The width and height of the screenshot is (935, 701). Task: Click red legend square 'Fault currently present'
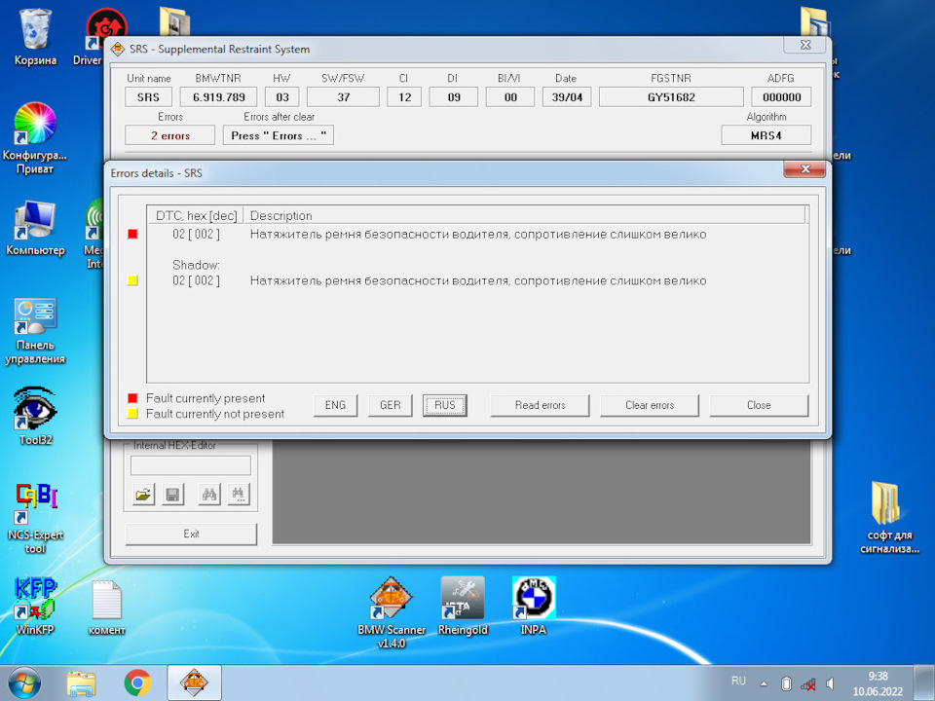(132, 398)
